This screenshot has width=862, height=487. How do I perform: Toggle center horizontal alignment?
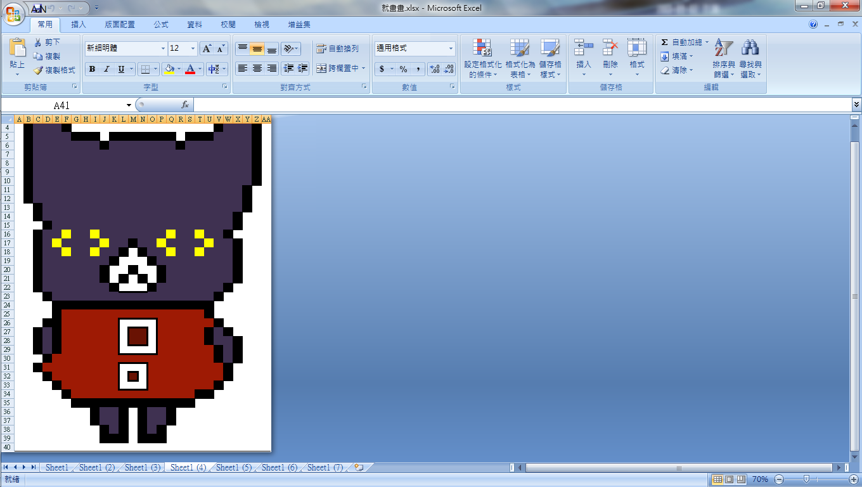point(257,68)
